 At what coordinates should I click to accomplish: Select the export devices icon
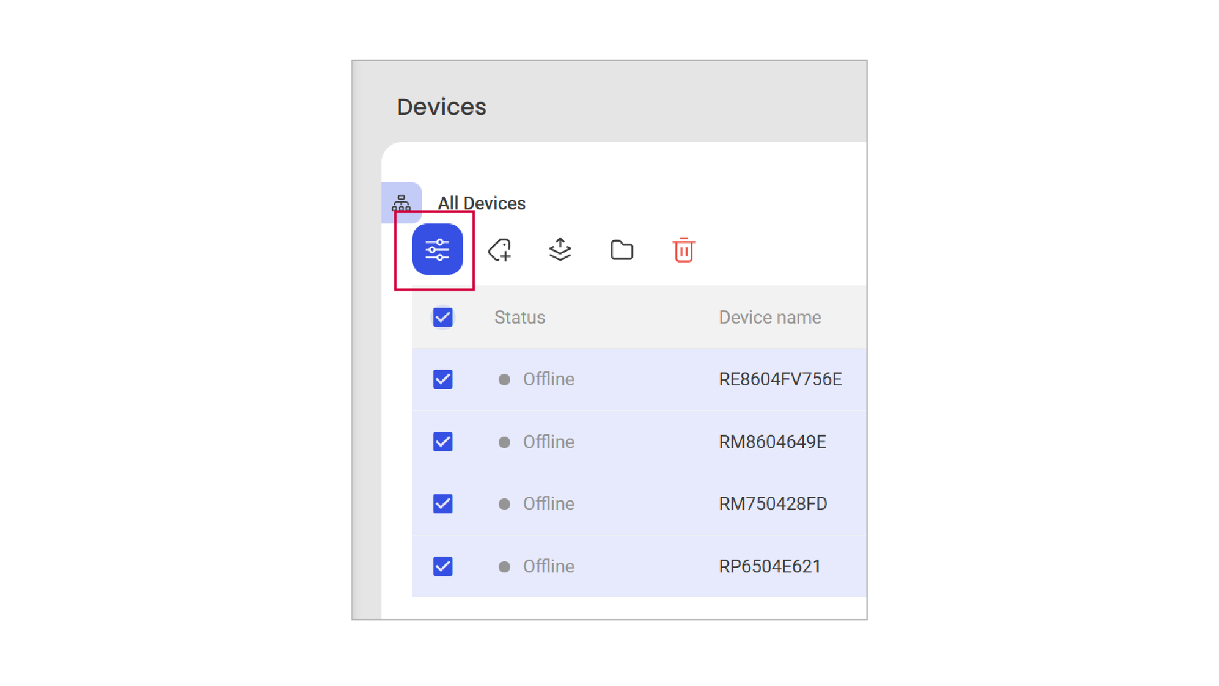pyautogui.click(x=560, y=249)
